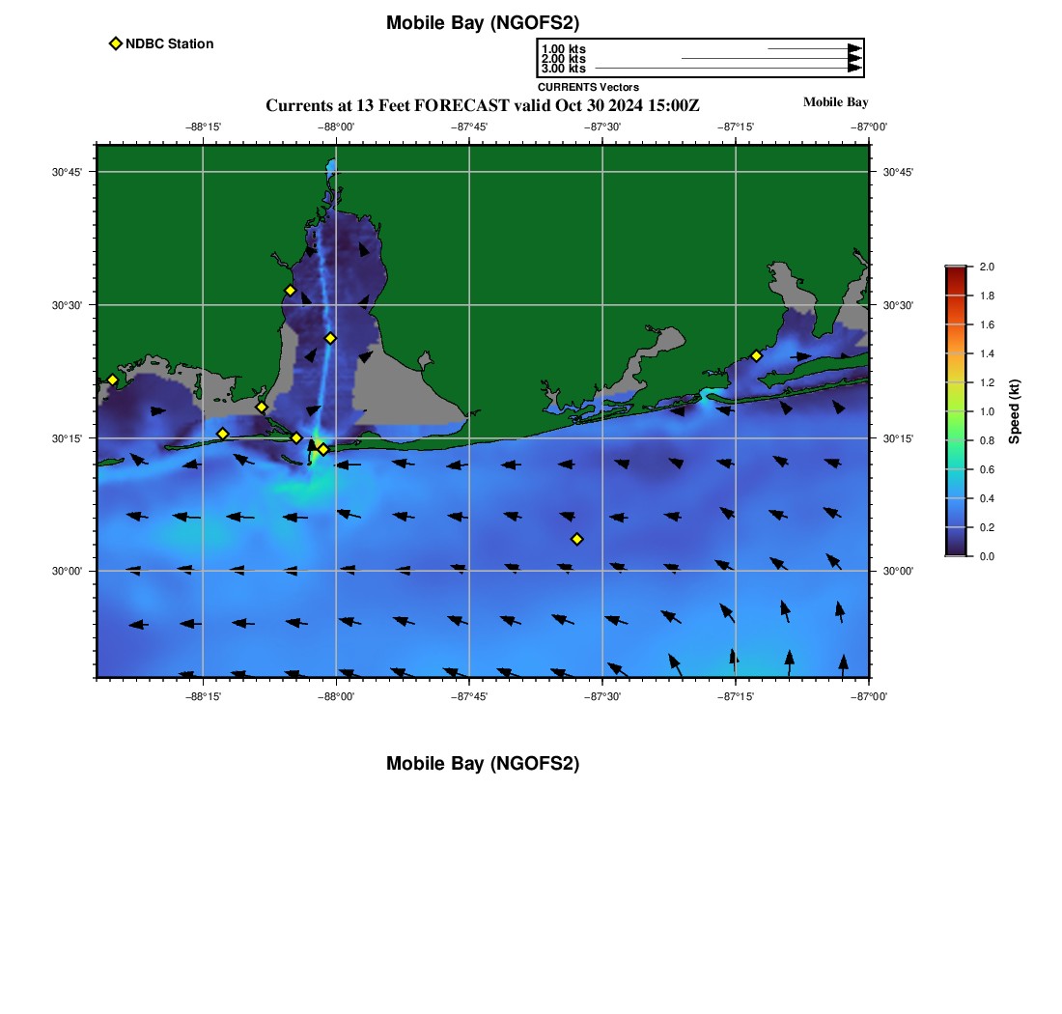Select the northwestern Mobile Bay station diamond

tap(290, 291)
